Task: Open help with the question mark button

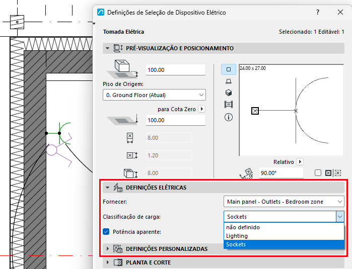Action: 318,12
